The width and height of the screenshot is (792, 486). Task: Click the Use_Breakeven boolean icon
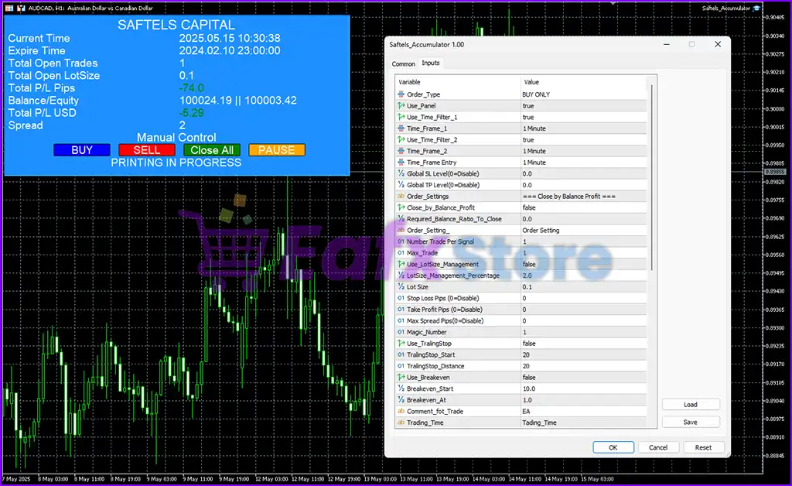click(x=401, y=378)
